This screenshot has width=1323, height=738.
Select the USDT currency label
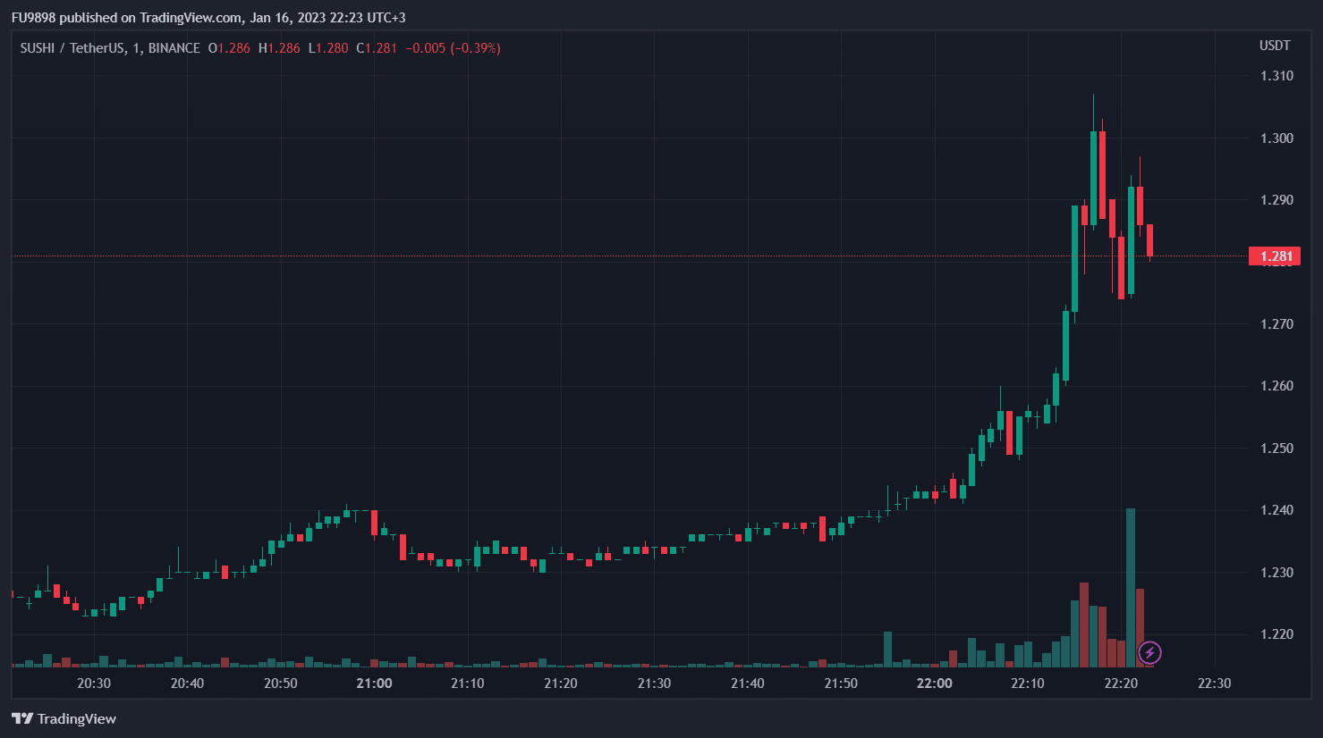click(1275, 46)
